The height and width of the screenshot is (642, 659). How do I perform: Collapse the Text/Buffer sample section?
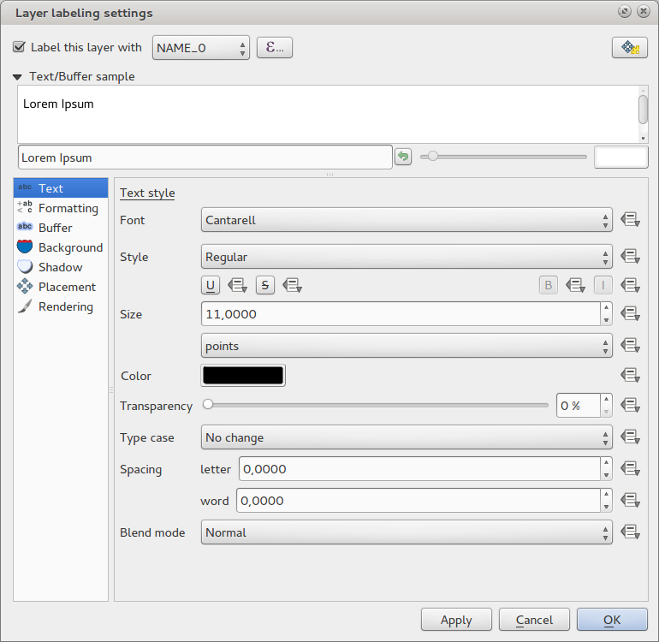tap(19, 76)
